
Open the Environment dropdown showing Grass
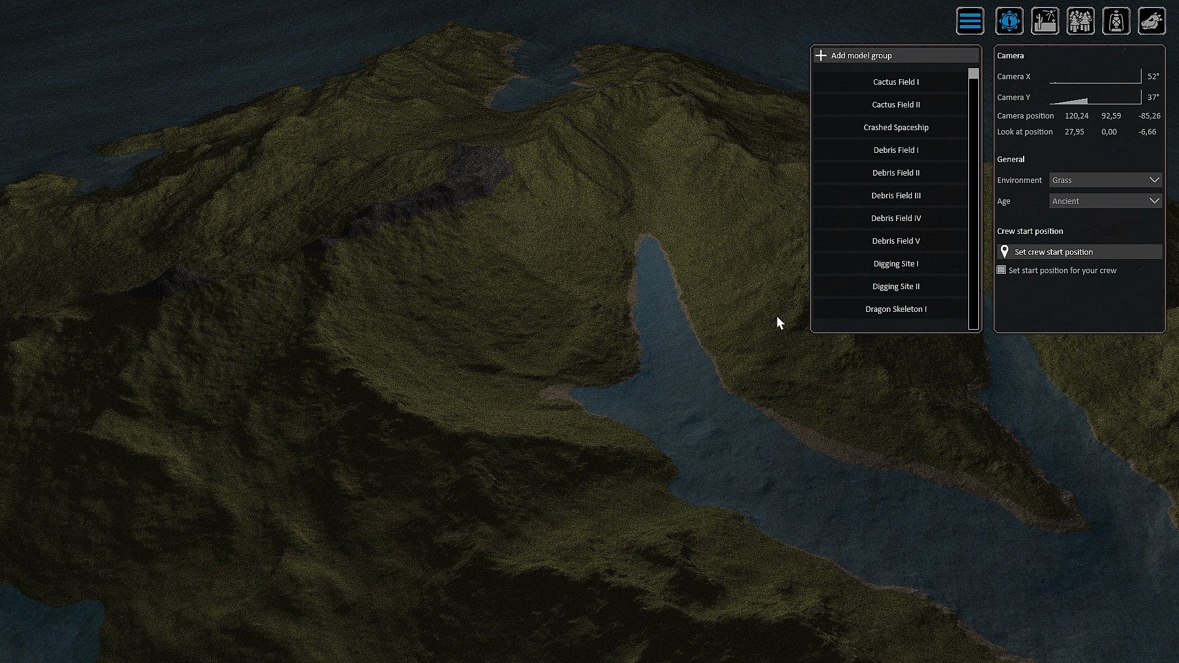coord(1105,180)
